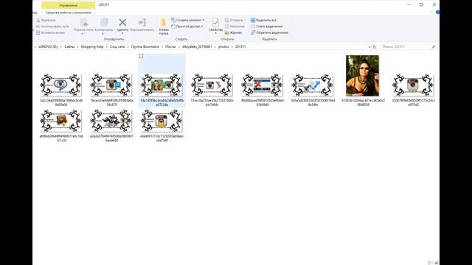The image size is (472, 265).
Task: Select the woman portrait photo thumbnail
Action: (x=362, y=76)
